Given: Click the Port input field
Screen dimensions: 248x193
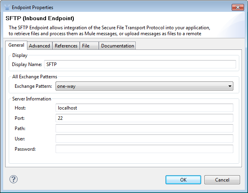Looking at the screenshot, I should pos(144,118).
